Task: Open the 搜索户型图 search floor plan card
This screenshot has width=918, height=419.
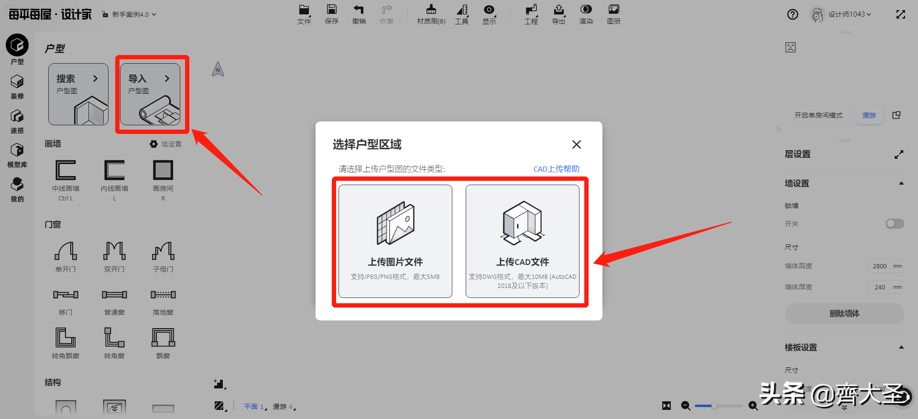Action: [78, 94]
